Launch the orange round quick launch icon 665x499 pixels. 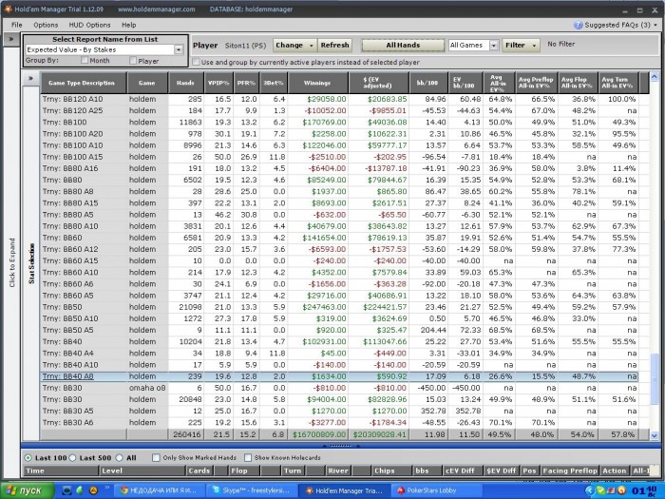[93, 490]
